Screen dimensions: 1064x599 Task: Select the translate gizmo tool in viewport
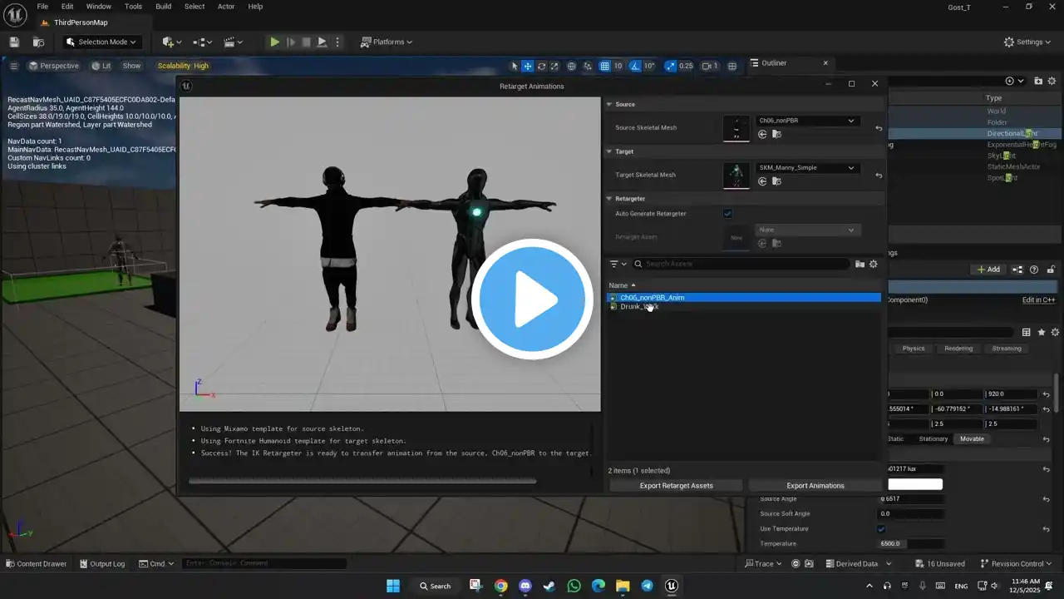pyautogui.click(x=528, y=66)
